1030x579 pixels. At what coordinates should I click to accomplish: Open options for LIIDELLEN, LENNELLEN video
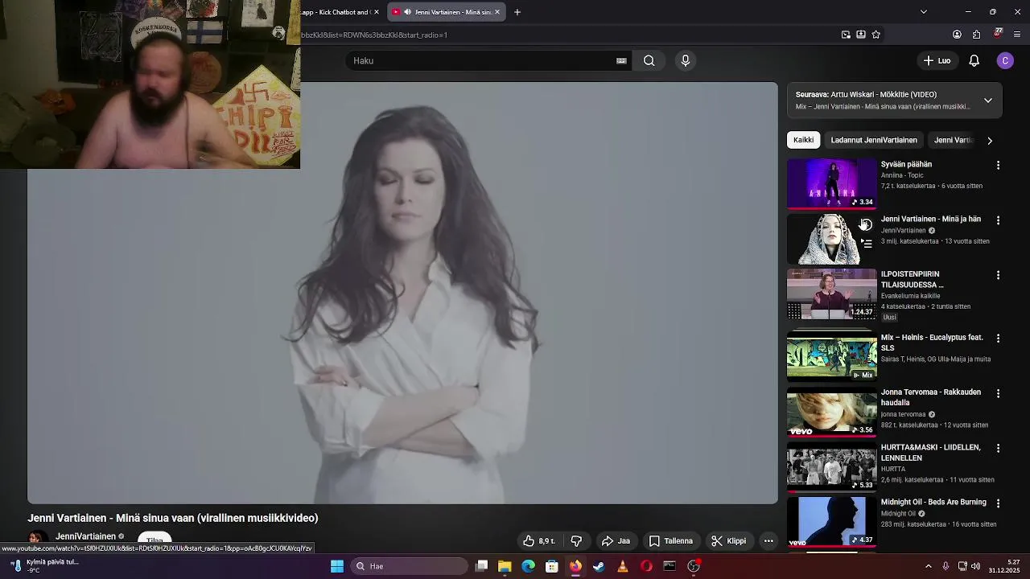coord(998,448)
